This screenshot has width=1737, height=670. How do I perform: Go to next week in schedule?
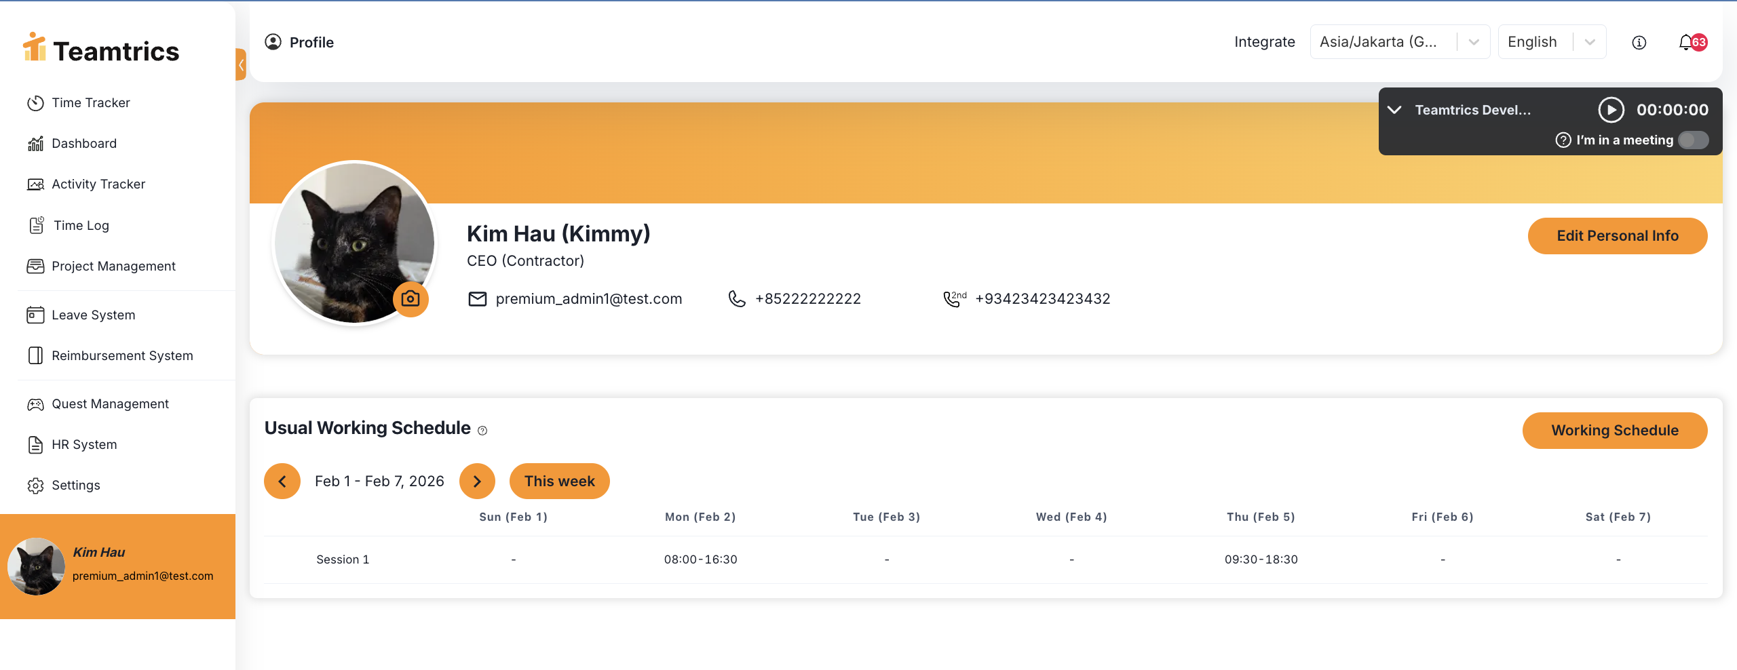point(477,481)
